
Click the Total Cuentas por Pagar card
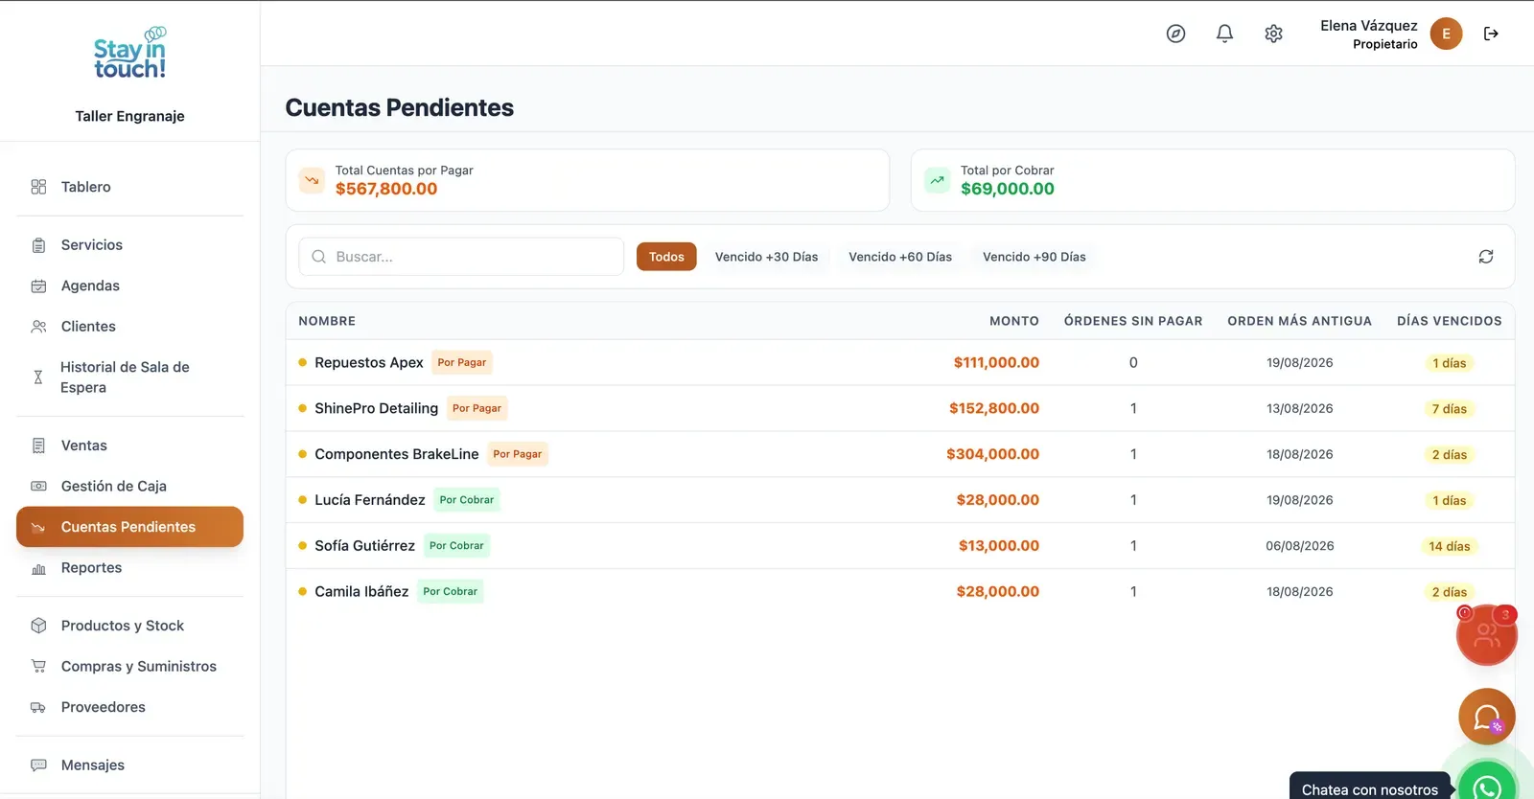click(x=588, y=180)
